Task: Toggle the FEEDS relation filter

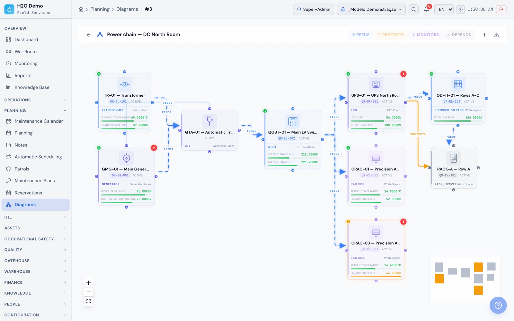Action: tap(360, 35)
